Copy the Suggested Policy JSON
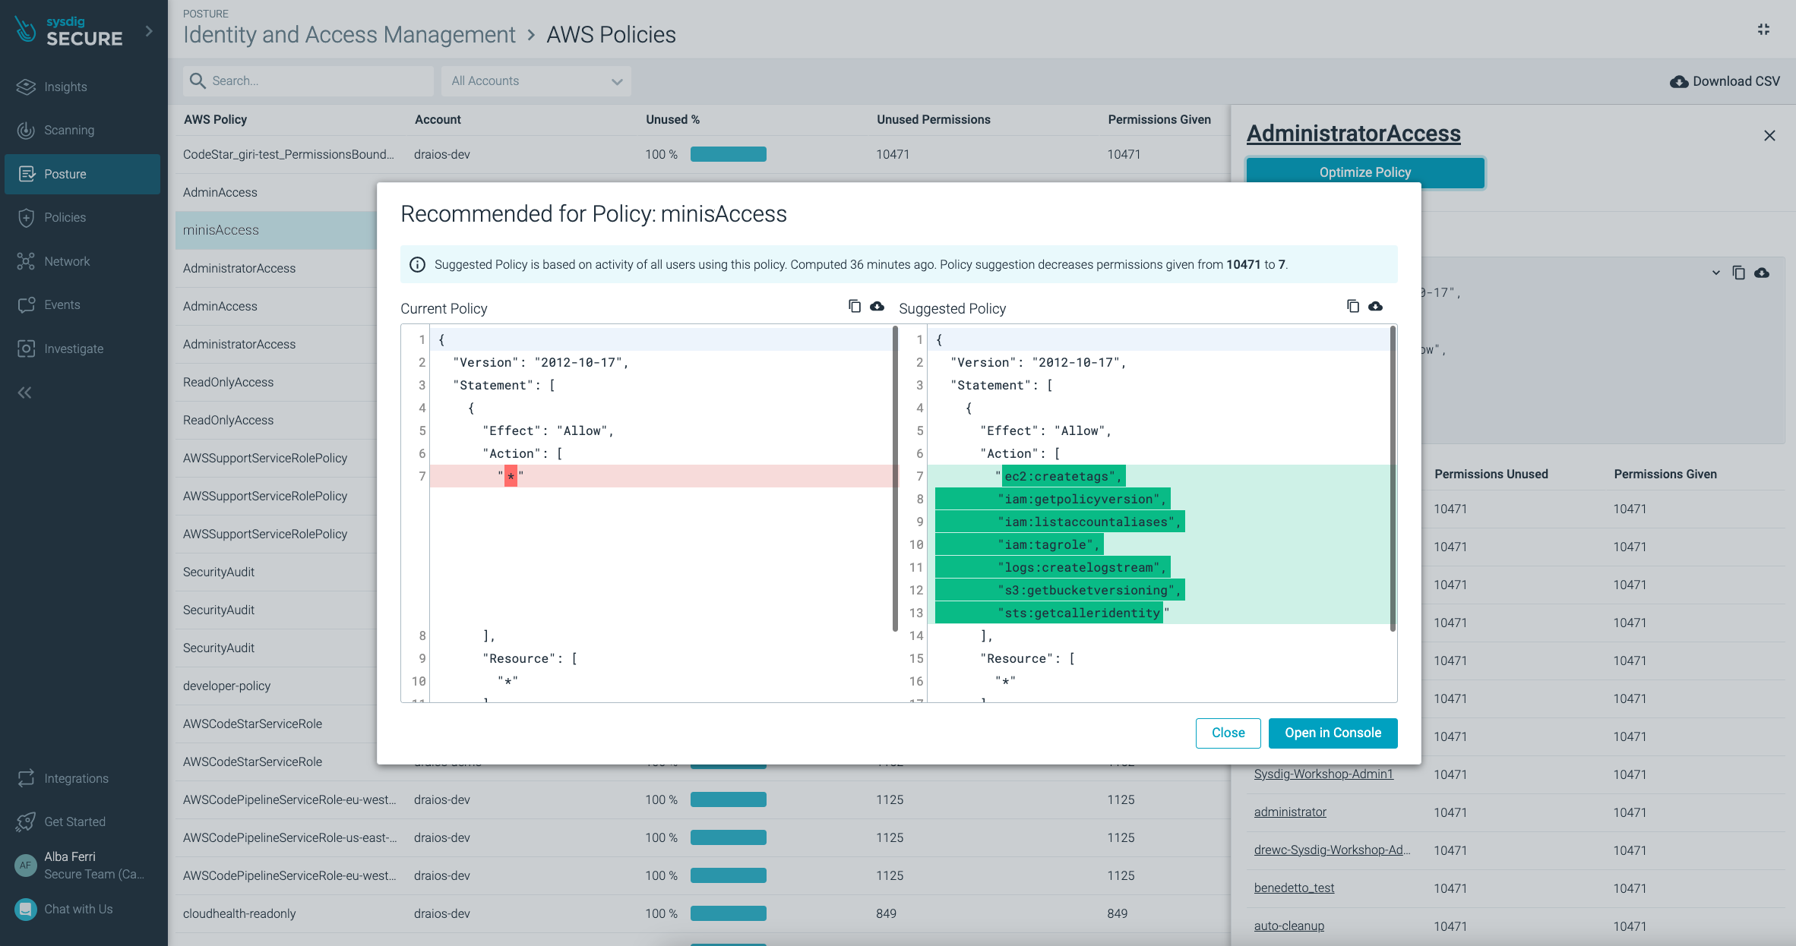The width and height of the screenshot is (1796, 946). pos(1353,306)
